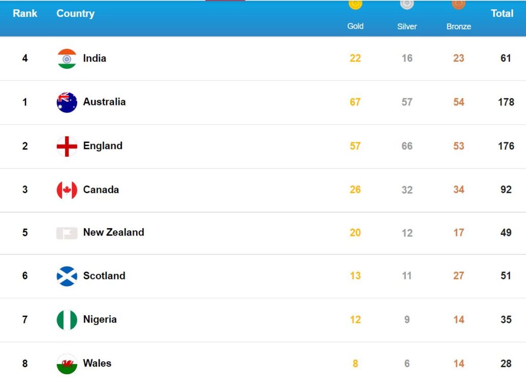Click the Nigeria flag icon

(x=67, y=320)
